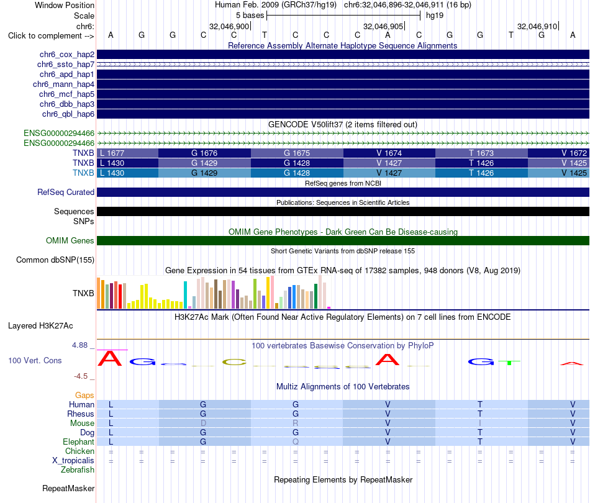Select the Chicken alignment row label
The height and width of the screenshot is (503, 590).
(x=79, y=451)
